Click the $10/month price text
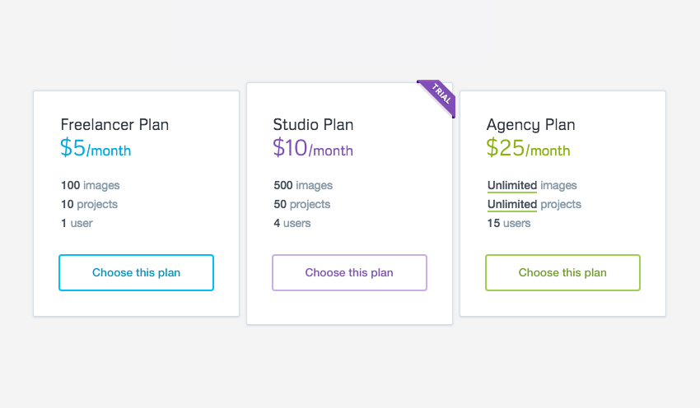The height and width of the screenshot is (408, 700). [313, 149]
